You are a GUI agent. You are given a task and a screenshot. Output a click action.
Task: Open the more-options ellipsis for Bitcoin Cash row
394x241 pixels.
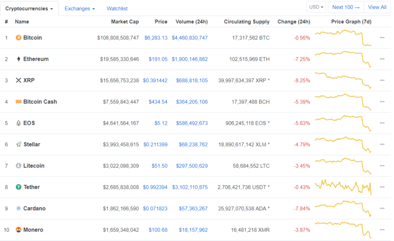tap(382, 102)
